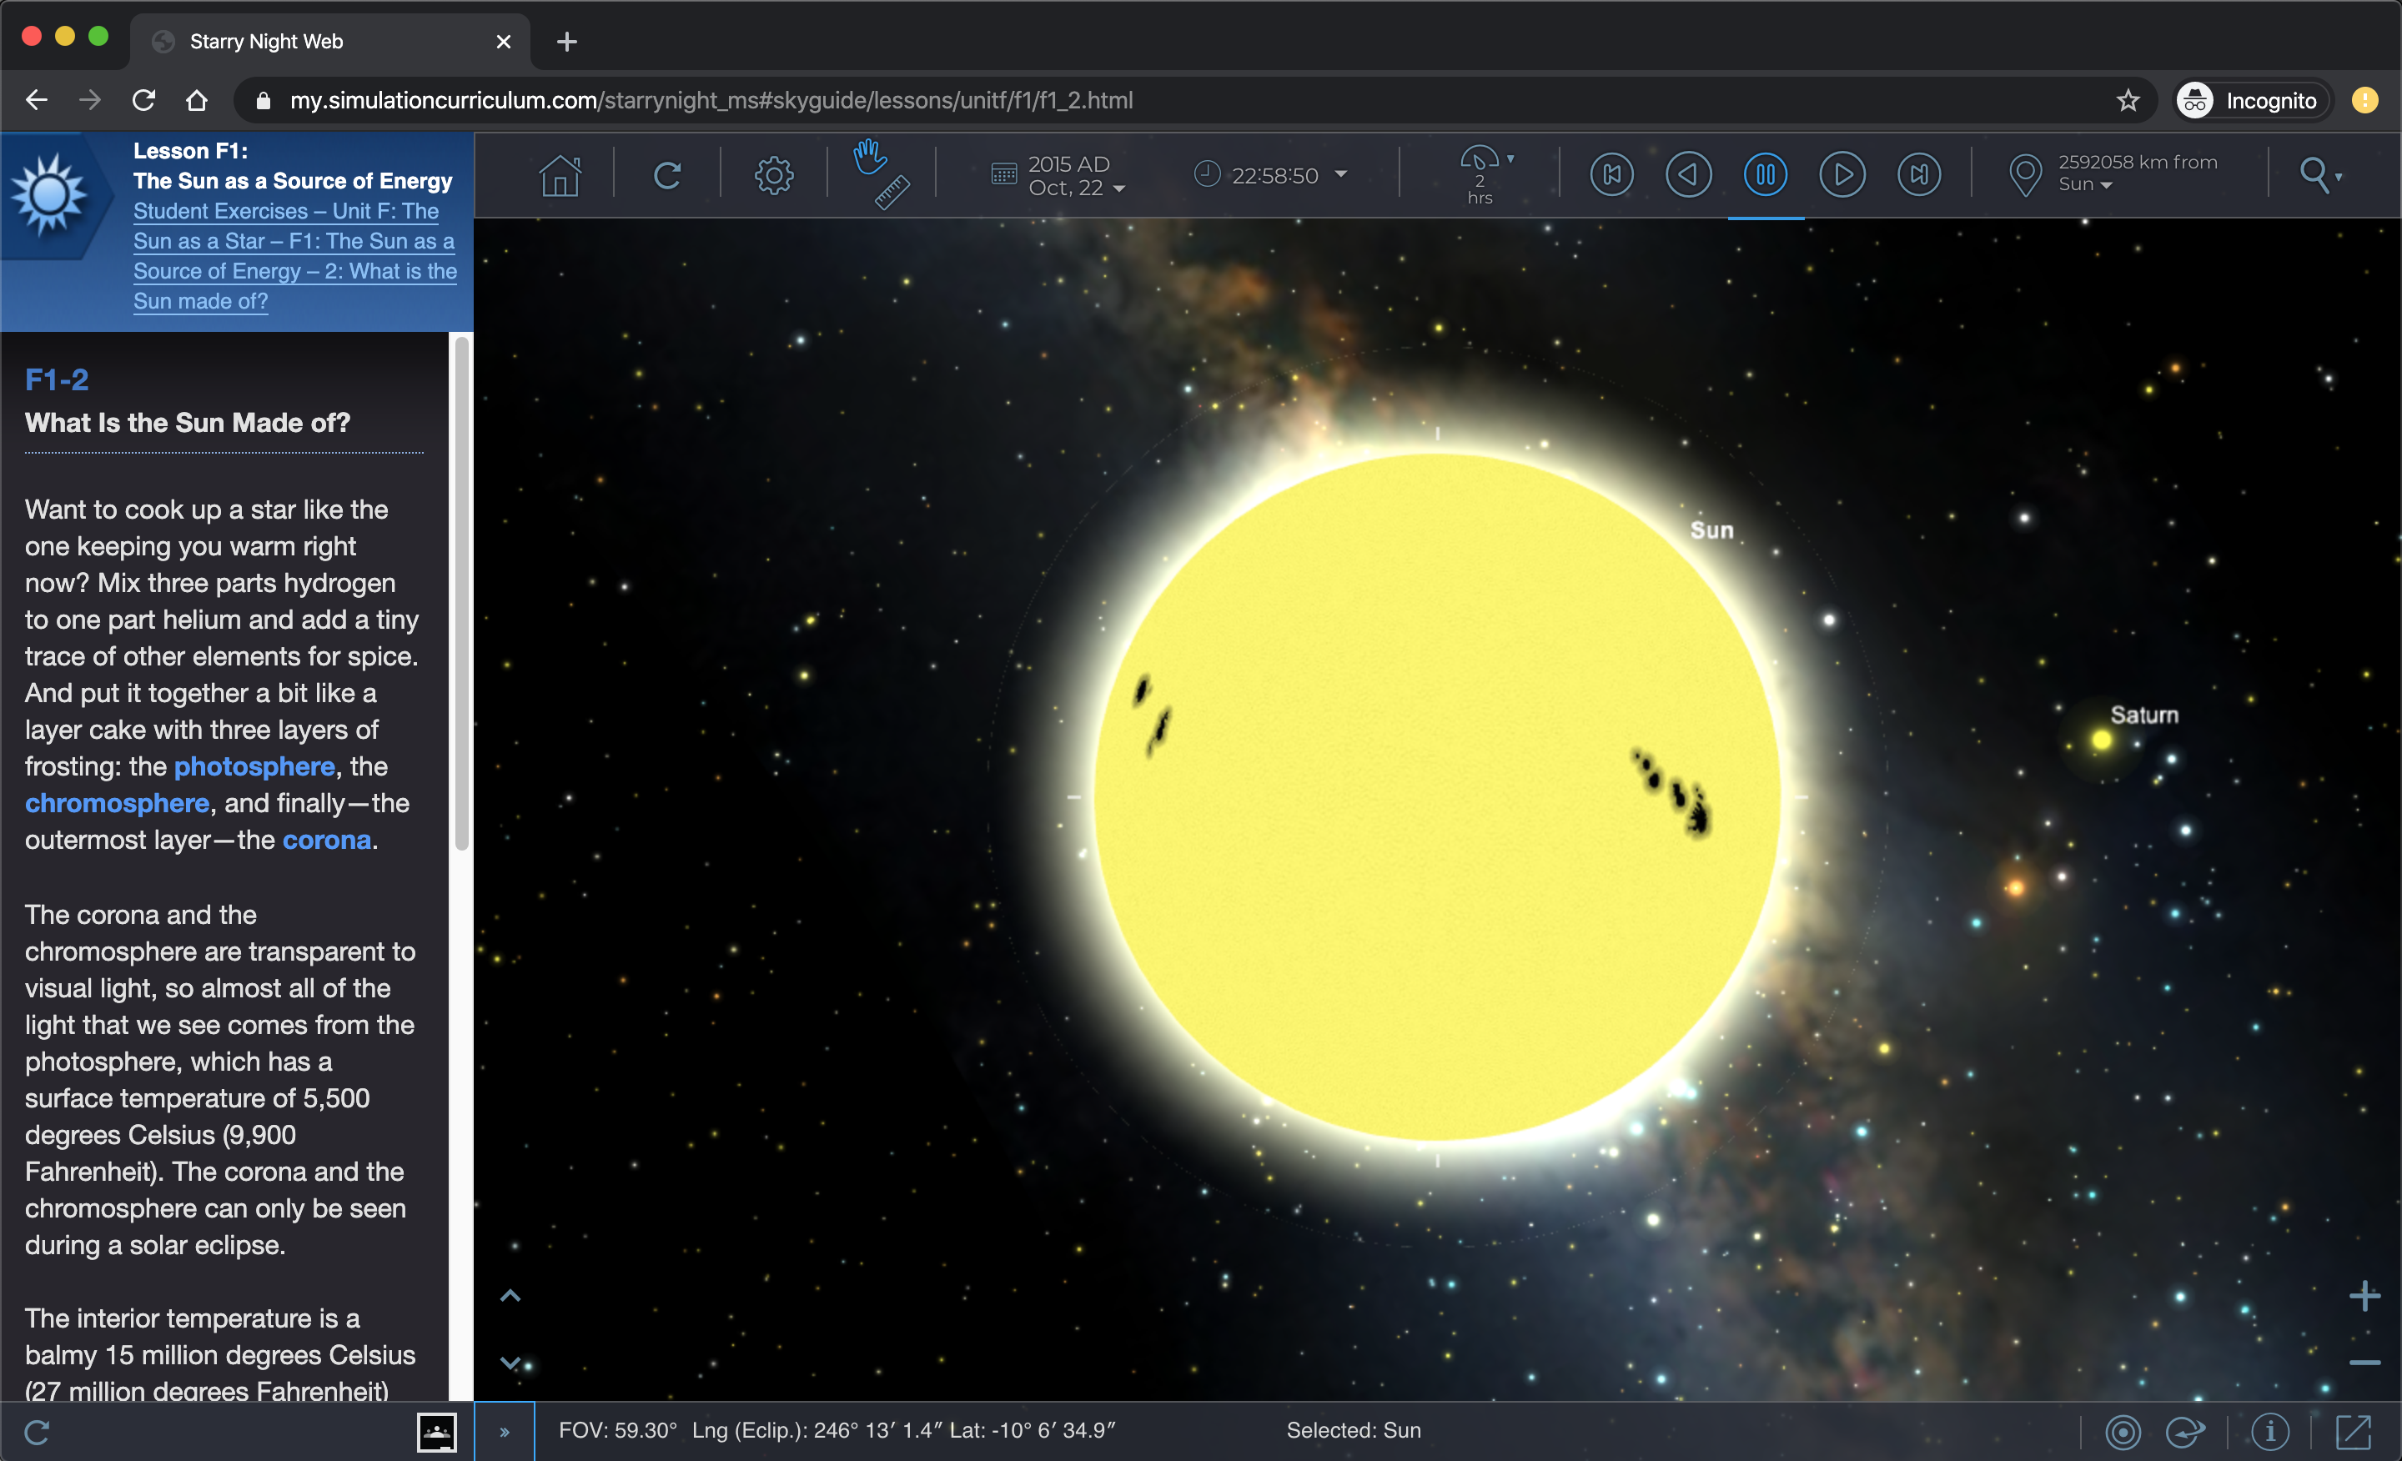Click the orbit icon in bottom-right toolbar

click(2186, 1431)
